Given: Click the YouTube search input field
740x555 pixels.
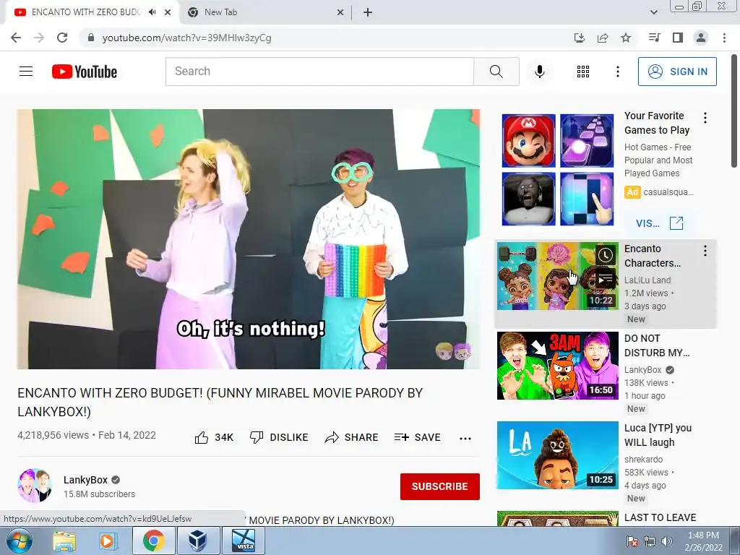Looking at the screenshot, I should tap(319, 72).
